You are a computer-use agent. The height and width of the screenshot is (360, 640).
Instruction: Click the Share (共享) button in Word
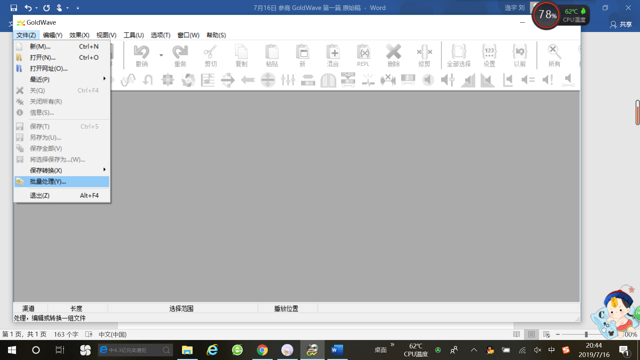point(621,24)
